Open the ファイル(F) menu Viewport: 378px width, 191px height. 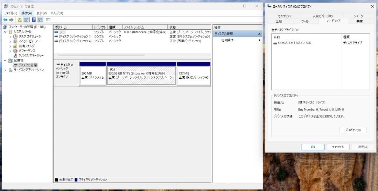pyautogui.click(x=10, y=13)
